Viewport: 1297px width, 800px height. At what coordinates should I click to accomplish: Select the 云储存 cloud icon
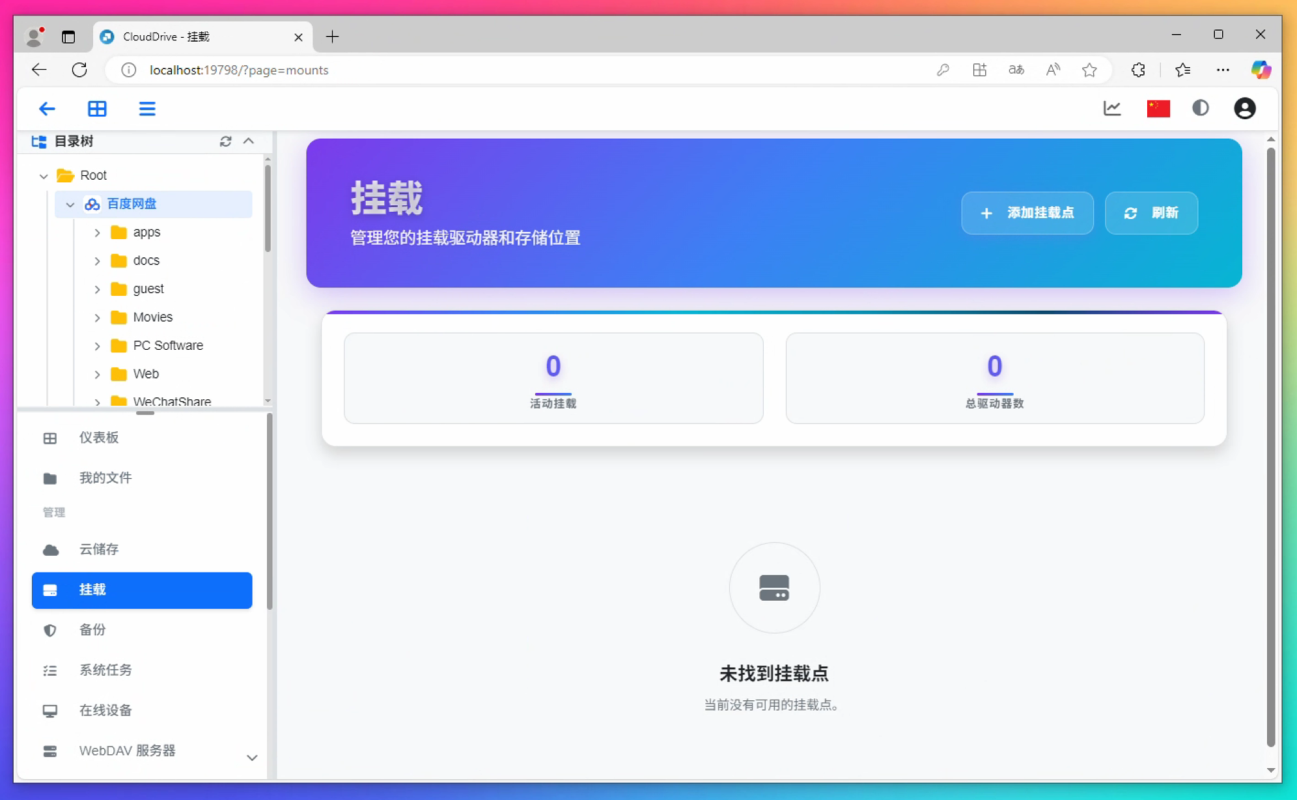coord(50,549)
